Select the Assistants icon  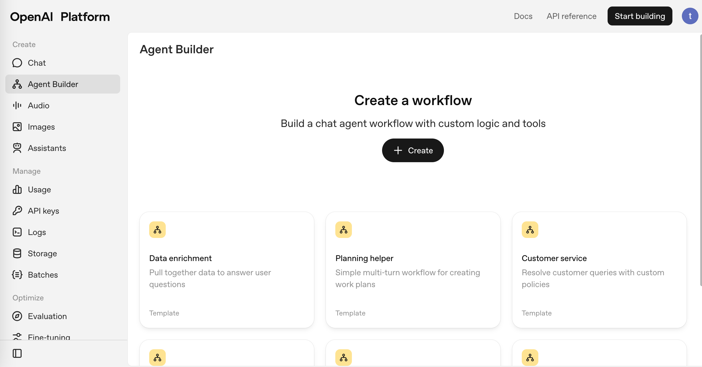(x=17, y=148)
